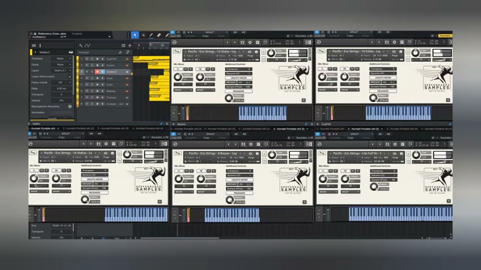Screen dimensions: 481x270
Task: Click save icon in 16 Violins Kontakt
Action: pyautogui.click(x=98, y=144)
